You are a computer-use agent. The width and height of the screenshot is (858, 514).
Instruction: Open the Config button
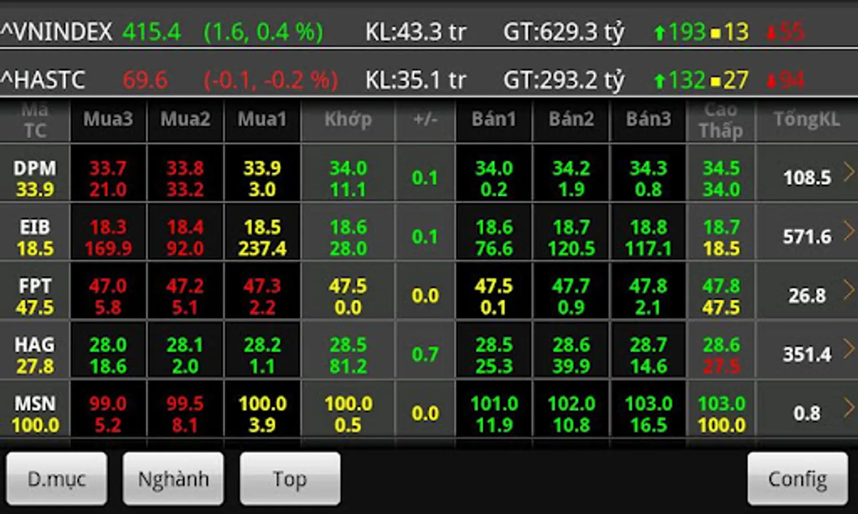797,479
